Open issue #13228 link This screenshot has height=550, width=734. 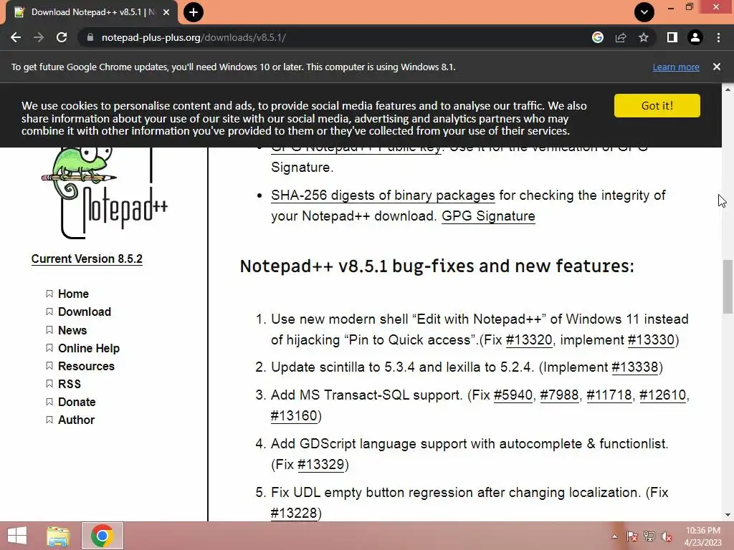click(294, 513)
